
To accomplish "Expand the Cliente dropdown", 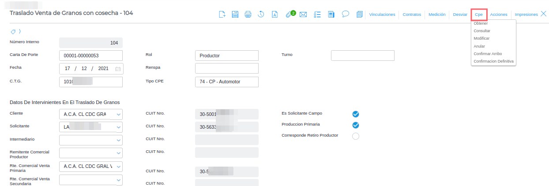I will tap(118, 114).
